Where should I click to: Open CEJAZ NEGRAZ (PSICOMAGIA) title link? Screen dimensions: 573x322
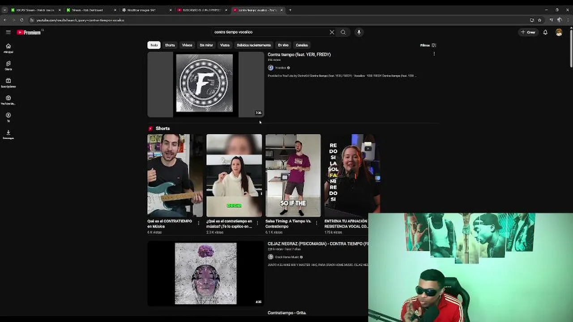click(x=318, y=244)
